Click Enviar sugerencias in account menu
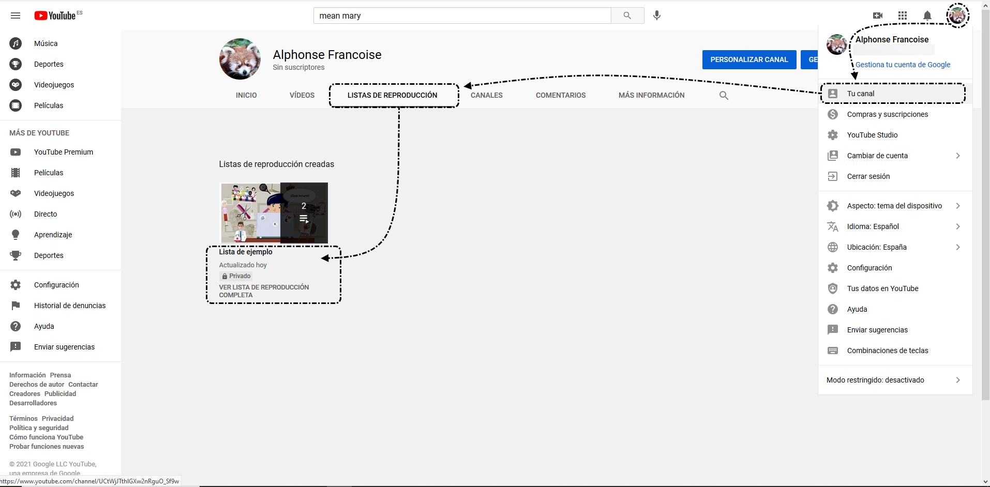The image size is (990, 487). 895,330
